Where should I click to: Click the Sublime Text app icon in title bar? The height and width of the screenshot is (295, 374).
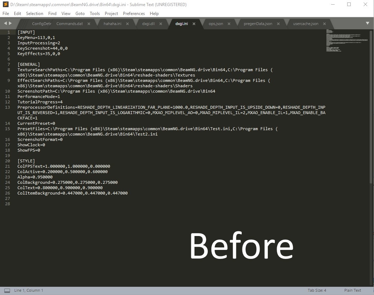tap(5, 4)
